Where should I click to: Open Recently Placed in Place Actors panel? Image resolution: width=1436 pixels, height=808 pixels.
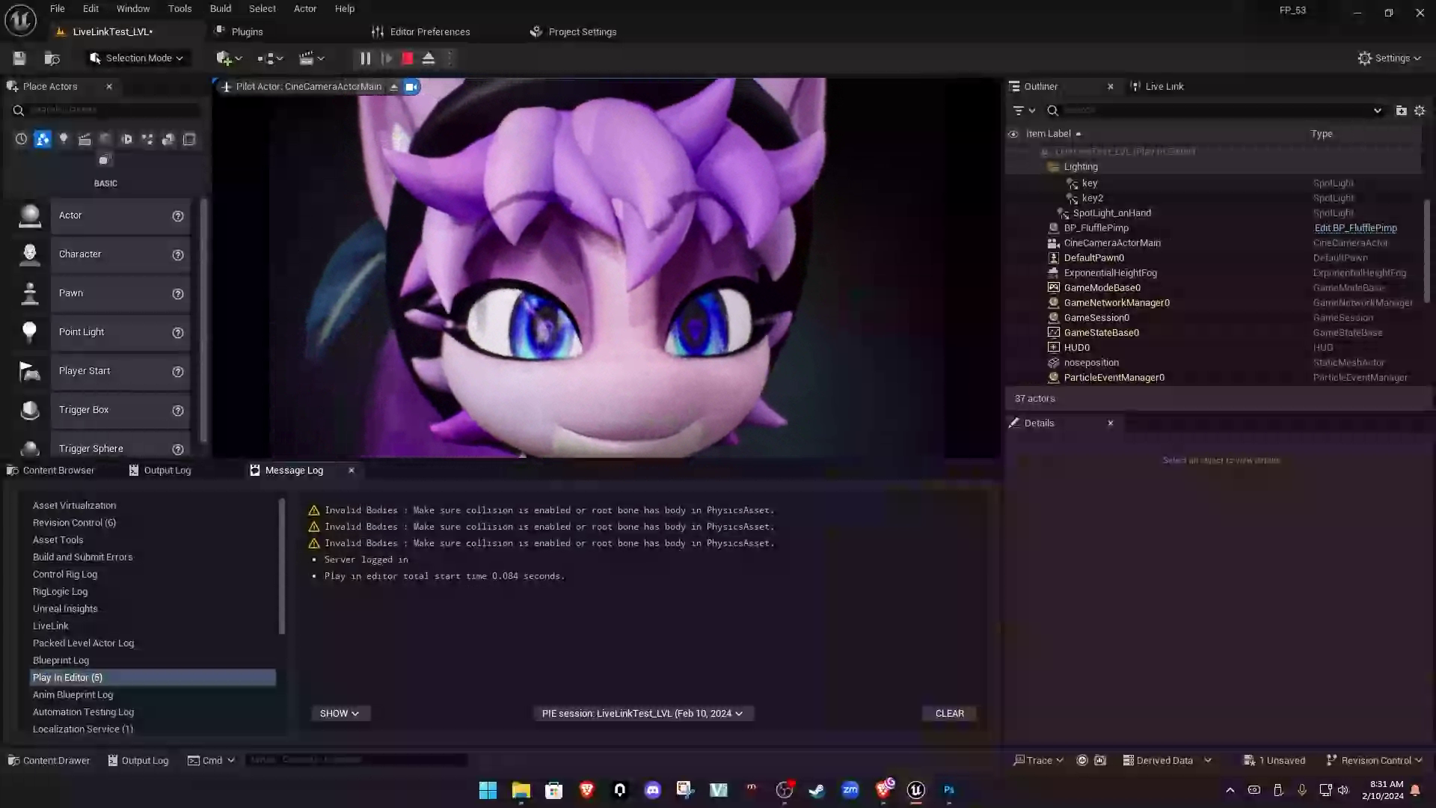(21, 139)
